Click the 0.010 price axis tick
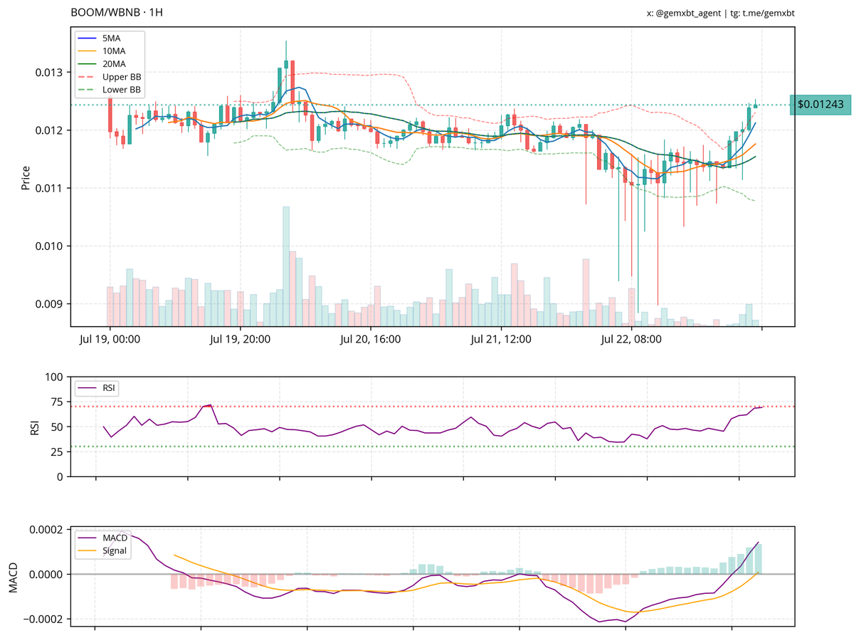 pos(49,246)
